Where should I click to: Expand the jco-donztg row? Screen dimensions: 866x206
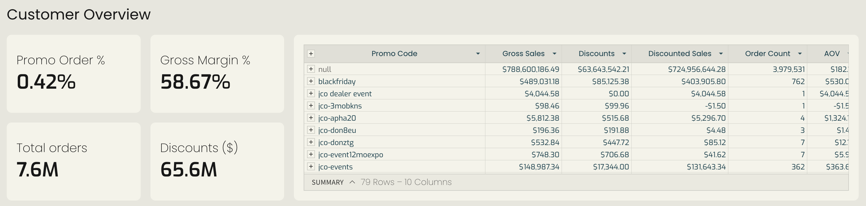pos(311,142)
